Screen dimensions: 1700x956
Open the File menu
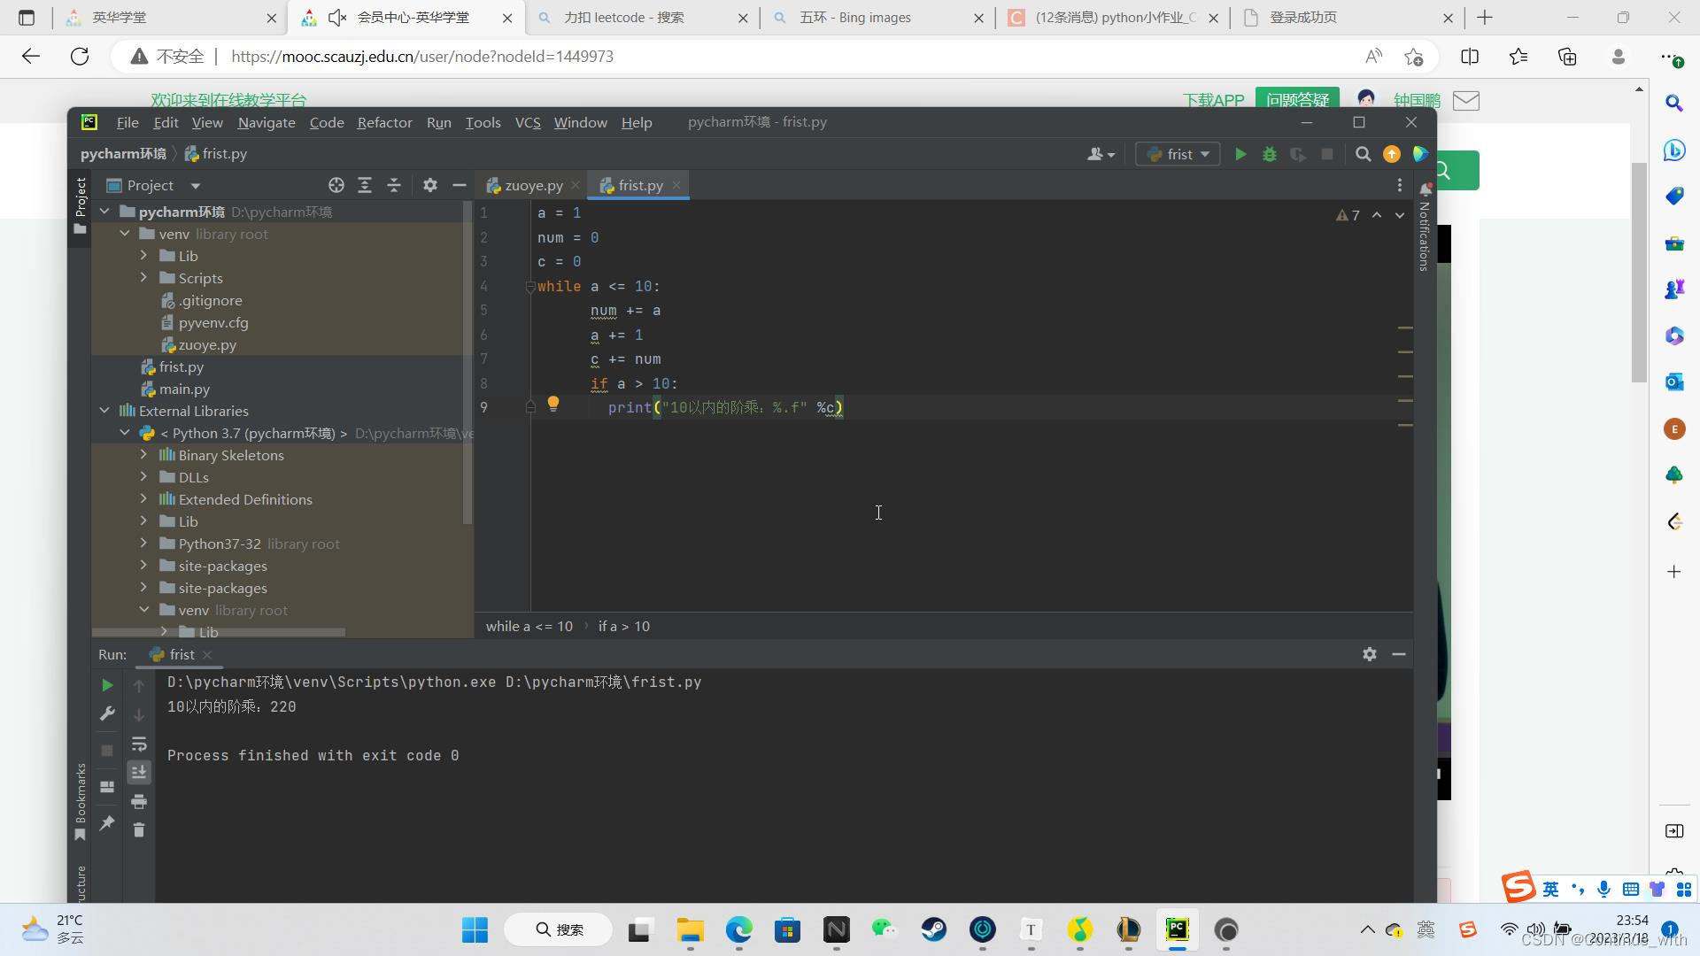pos(127,122)
